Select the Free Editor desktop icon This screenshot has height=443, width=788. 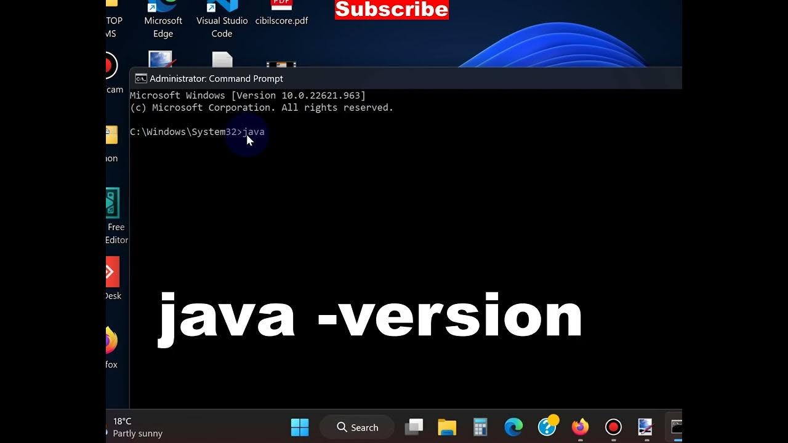[115, 217]
